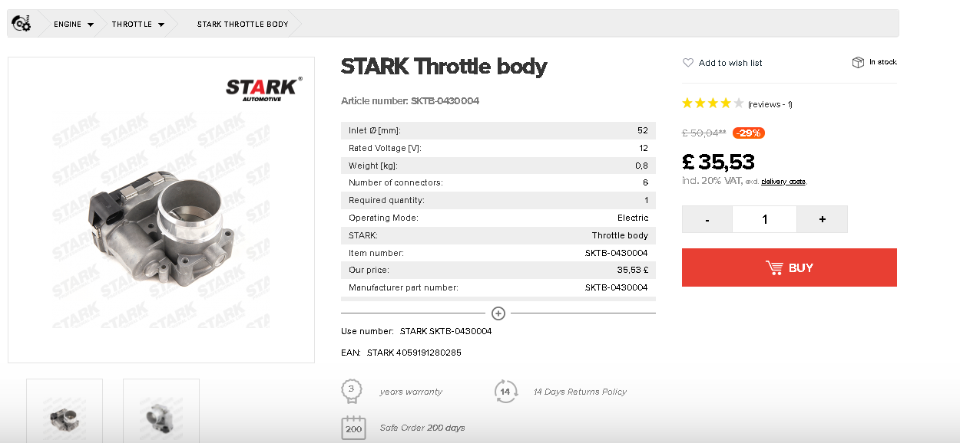Click the quantity input field
Screen dimensions: 960x443
(x=764, y=219)
